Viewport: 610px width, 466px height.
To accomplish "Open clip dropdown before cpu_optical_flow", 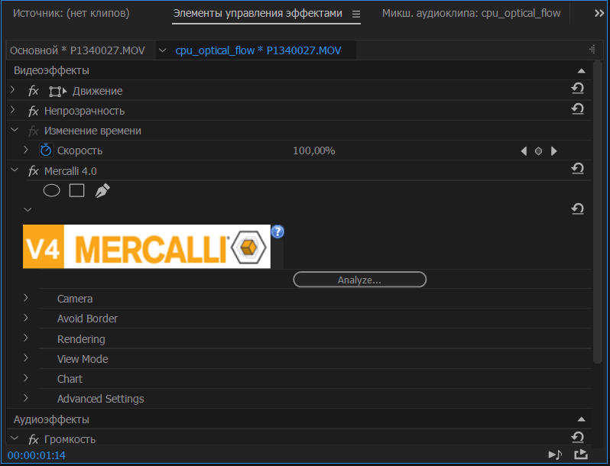I will click(163, 50).
